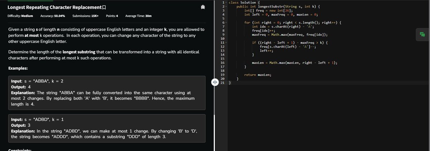Viewport: 430px width, 151px height.
Task: Click the problem title text
Action: pos(55,7)
